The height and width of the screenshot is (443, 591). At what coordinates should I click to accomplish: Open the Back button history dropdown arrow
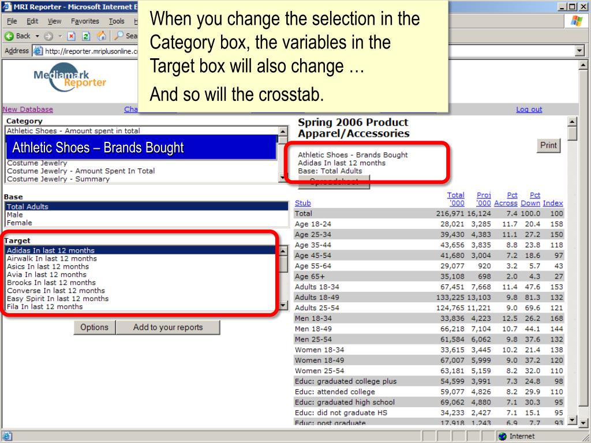pos(38,36)
